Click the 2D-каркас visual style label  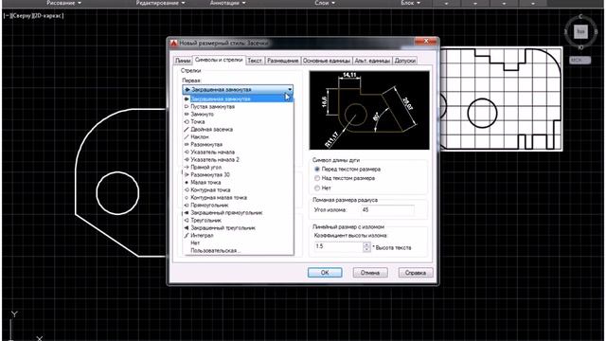(47, 16)
